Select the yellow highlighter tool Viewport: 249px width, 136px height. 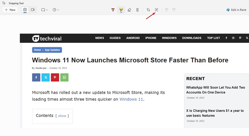121,10
